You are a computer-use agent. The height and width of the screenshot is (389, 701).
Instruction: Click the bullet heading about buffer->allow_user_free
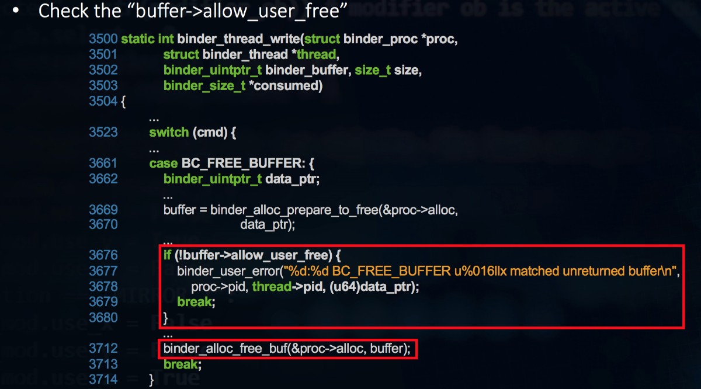(x=193, y=11)
